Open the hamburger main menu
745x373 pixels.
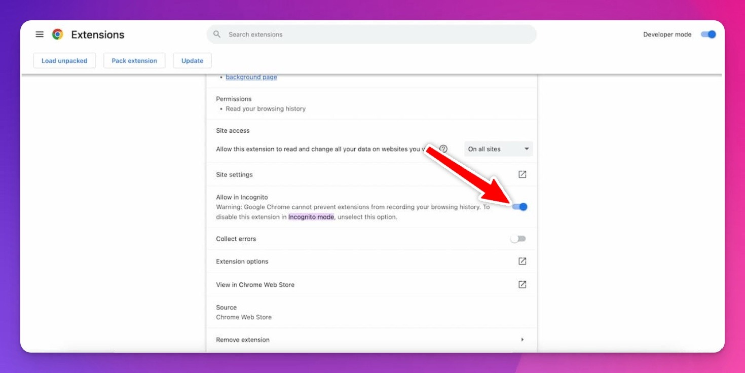click(x=40, y=34)
